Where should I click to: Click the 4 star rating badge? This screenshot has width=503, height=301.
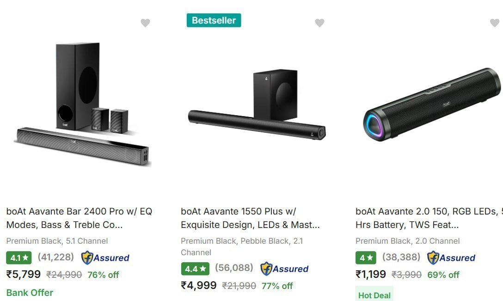pyautogui.click(x=366, y=258)
